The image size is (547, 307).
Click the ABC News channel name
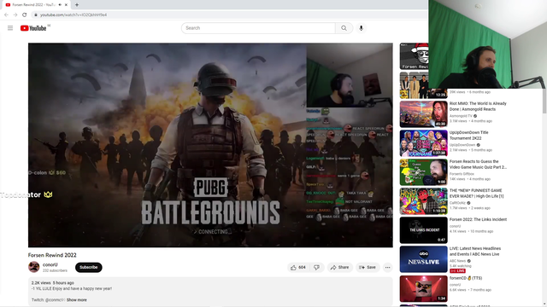click(457, 261)
